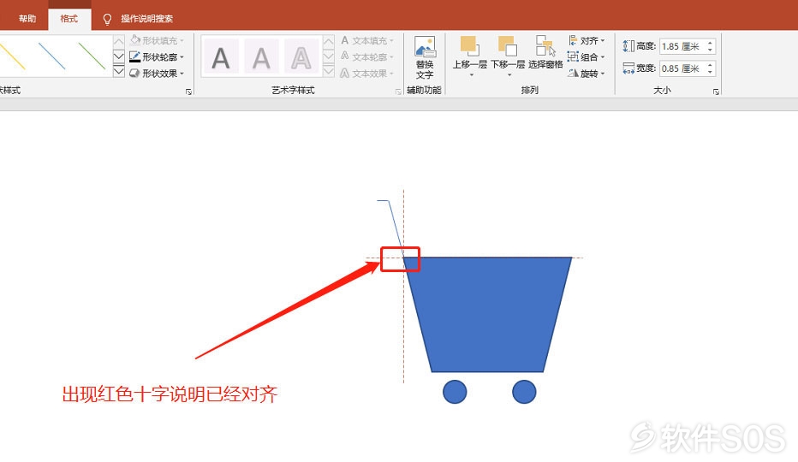Image resolution: width=798 pixels, height=462 pixels.
Task: Open the 帮助 ribbon tab
Action: pos(27,19)
